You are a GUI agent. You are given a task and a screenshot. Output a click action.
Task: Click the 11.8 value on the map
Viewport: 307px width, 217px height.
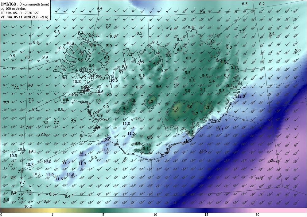(x=105, y=150)
